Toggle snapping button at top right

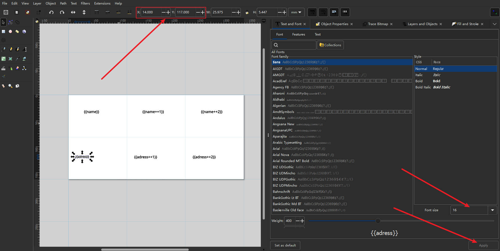point(495,12)
